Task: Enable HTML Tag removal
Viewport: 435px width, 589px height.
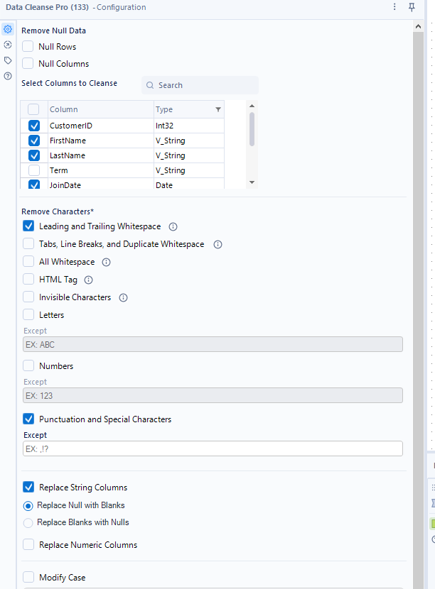Action: point(28,279)
